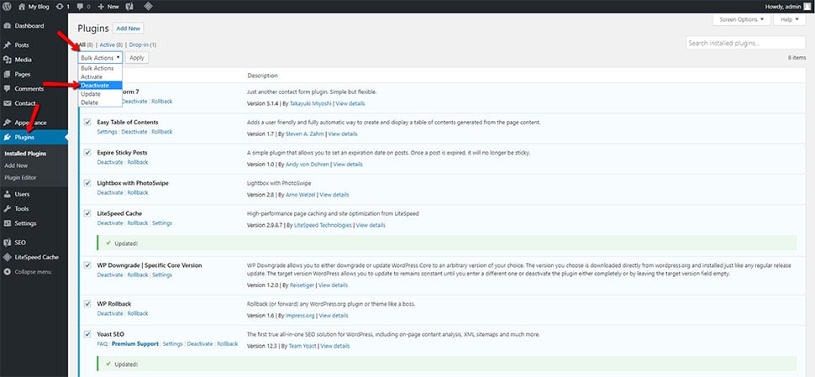815x377 pixels.
Task: Open Posts in the sidebar
Action: 22,45
